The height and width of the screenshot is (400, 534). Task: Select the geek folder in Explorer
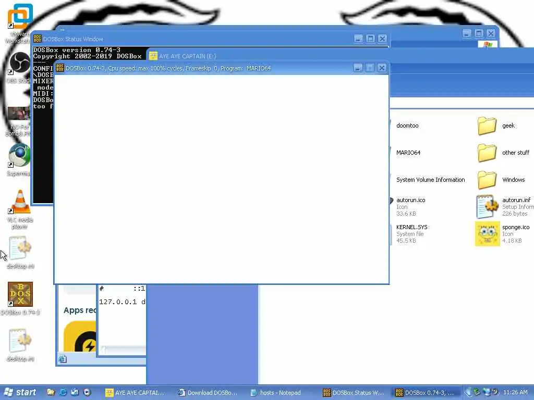[x=496, y=126]
